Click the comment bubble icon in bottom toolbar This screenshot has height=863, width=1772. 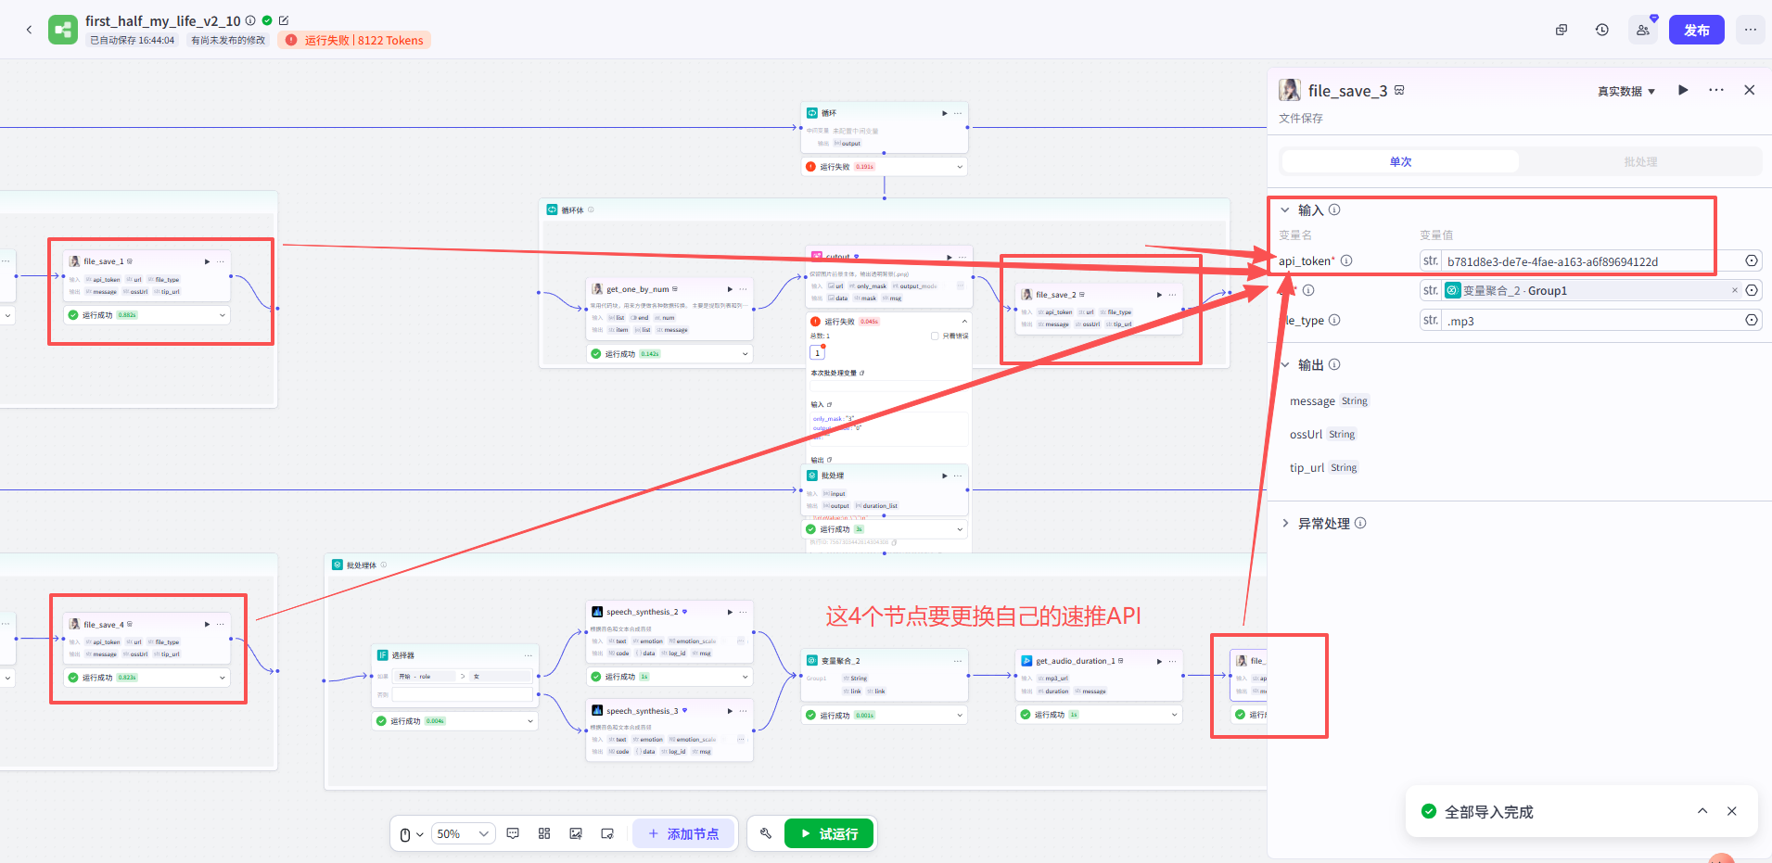513,833
